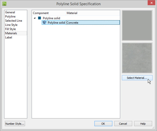157x131 pixels.
Task: Open Help for this dialog
Action: point(143,124)
